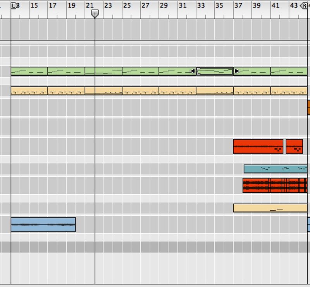Screen dimensions: 310x287
Task: Click the right arrow beside the selected green region
Action: coord(236,71)
